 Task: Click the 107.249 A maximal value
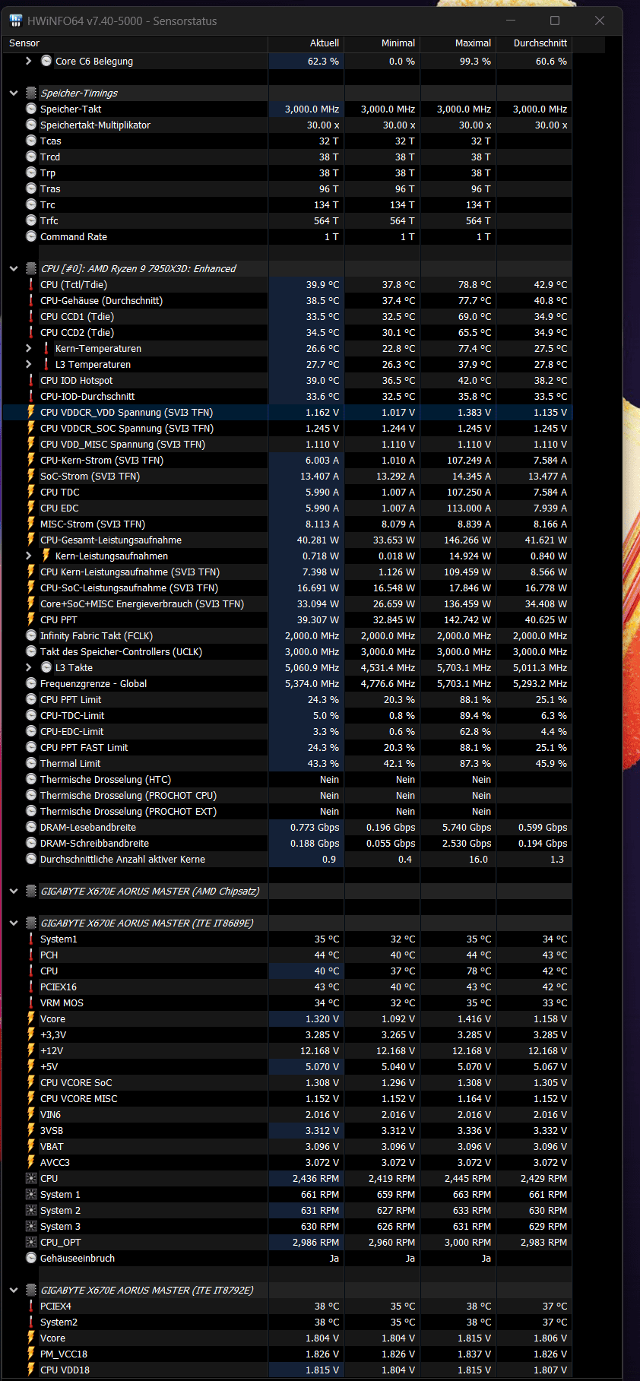[x=469, y=460]
